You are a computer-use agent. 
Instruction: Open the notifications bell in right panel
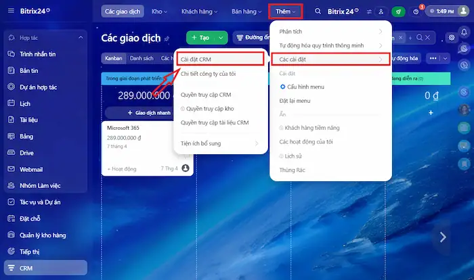(464, 32)
